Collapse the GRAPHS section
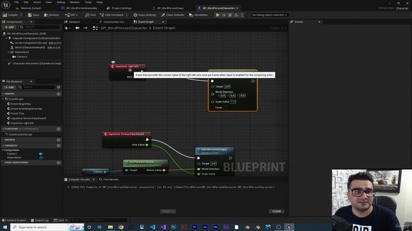 click(x=3, y=94)
